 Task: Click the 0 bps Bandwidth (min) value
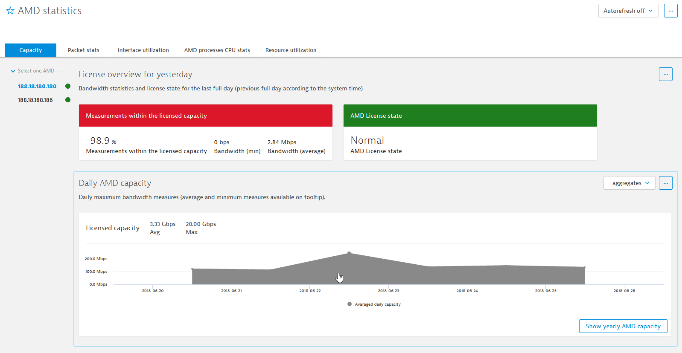pyautogui.click(x=222, y=142)
